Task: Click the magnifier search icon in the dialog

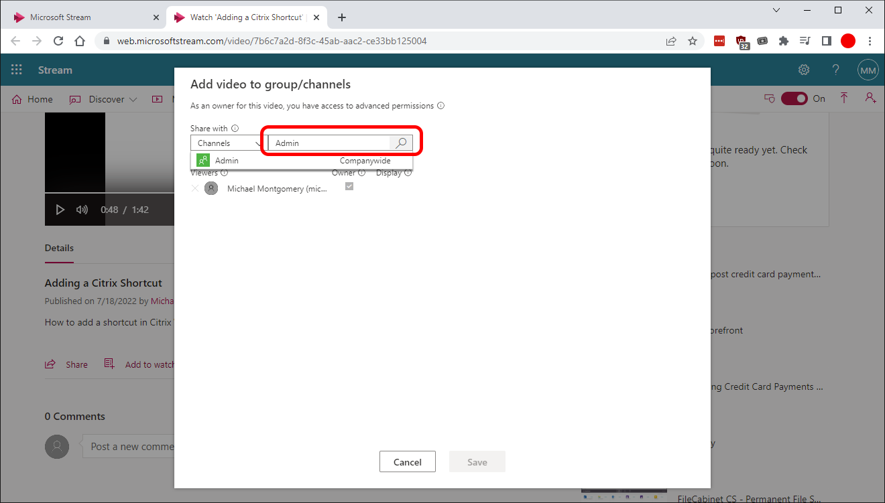Action: click(401, 143)
